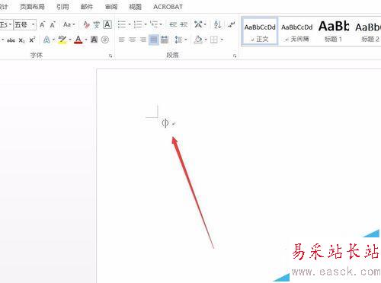The height and width of the screenshot is (283, 381).
Task: Open highlight color dropdown arrow
Action: [70, 40]
